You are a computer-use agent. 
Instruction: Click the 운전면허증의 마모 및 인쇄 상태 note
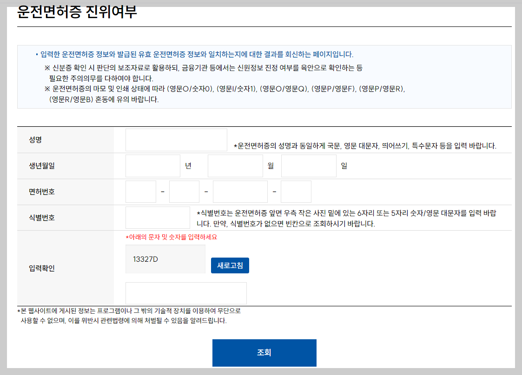(225, 94)
